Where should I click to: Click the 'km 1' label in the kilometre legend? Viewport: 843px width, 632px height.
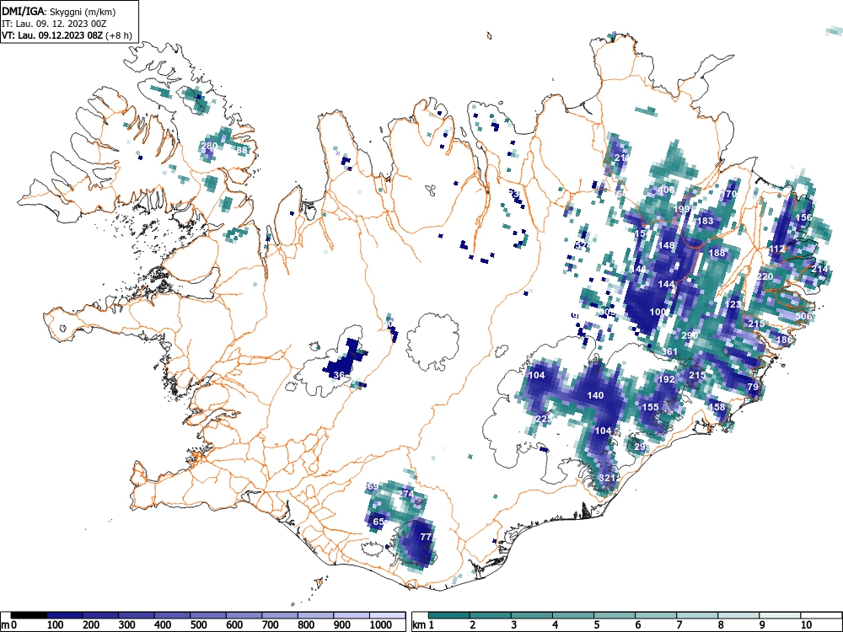424,625
